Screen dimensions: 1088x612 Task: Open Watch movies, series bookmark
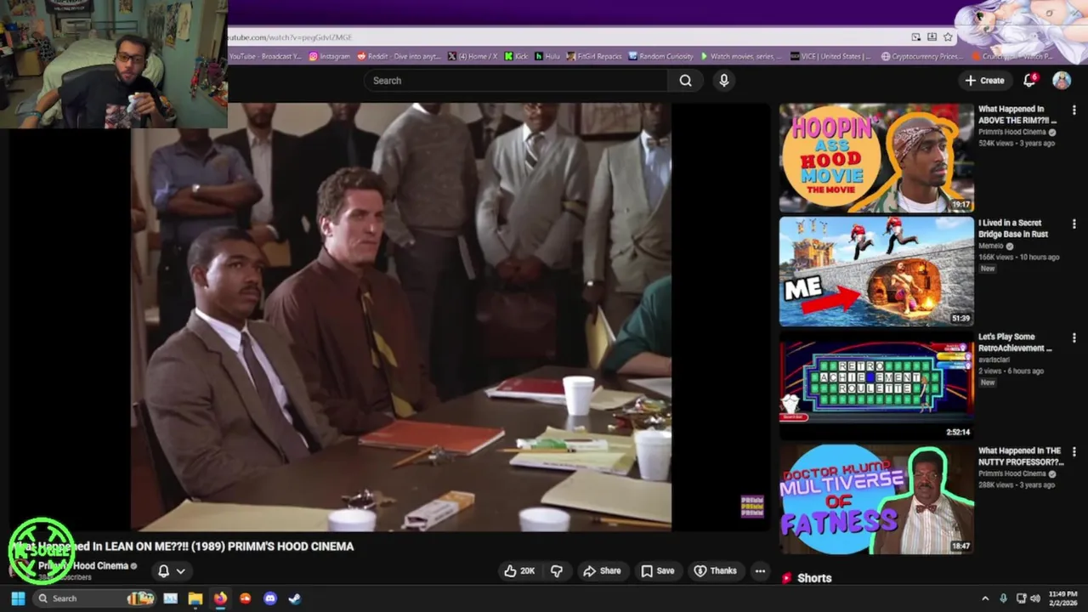coord(740,56)
